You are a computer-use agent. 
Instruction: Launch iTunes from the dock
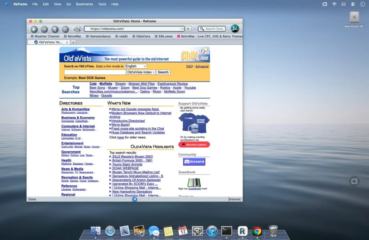click(x=212, y=231)
